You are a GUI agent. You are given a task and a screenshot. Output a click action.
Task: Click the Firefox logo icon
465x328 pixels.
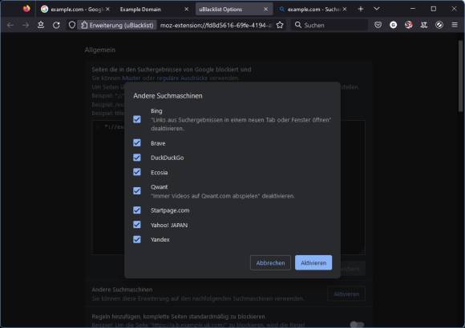pyautogui.click(x=26, y=9)
